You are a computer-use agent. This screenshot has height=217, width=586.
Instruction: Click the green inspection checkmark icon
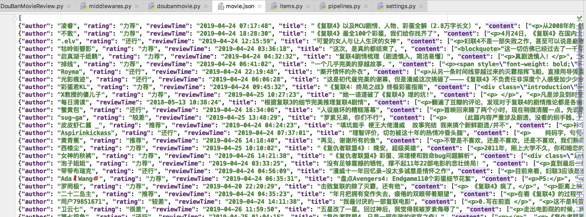(x=579, y=18)
